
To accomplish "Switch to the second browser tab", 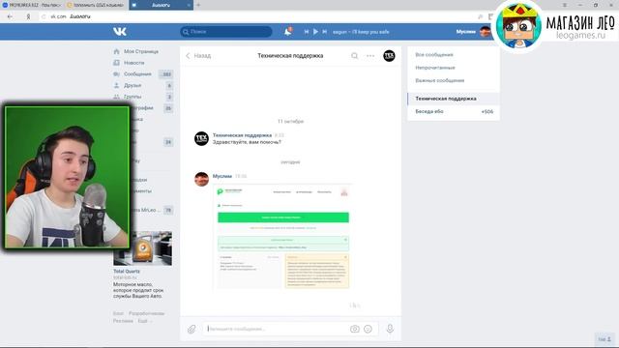I will (96, 5).
